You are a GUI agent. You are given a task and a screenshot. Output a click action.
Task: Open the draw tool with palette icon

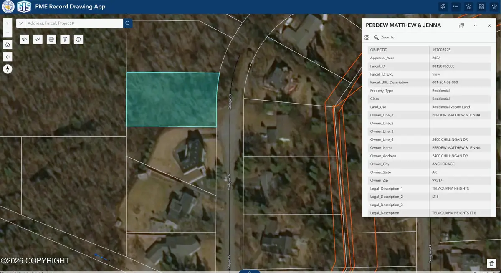[x=25, y=39]
